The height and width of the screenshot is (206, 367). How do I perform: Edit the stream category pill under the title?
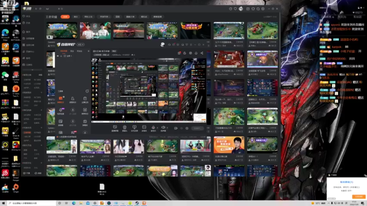101,55
